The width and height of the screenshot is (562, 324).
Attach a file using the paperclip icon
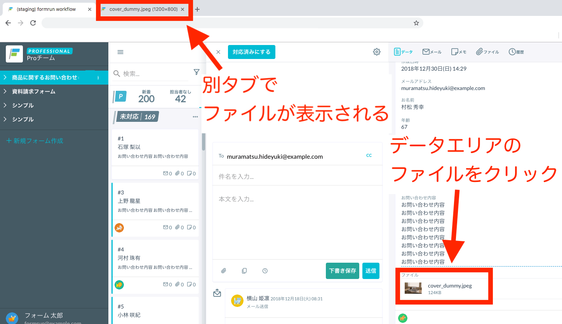tap(224, 270)
